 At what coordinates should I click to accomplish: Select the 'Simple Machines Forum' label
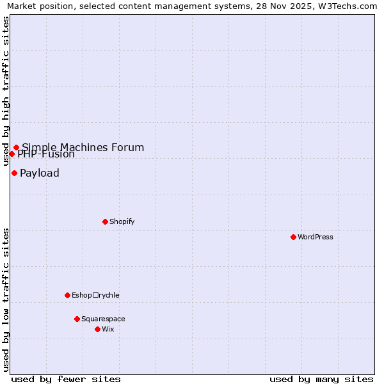tap(83, 147)
